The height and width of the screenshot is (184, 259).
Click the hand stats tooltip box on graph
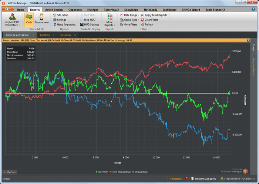(21, 53)
